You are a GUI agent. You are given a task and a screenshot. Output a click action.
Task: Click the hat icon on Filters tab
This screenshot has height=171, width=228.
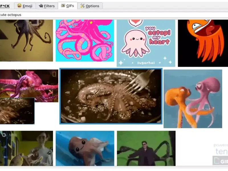(x=41, y=6)
